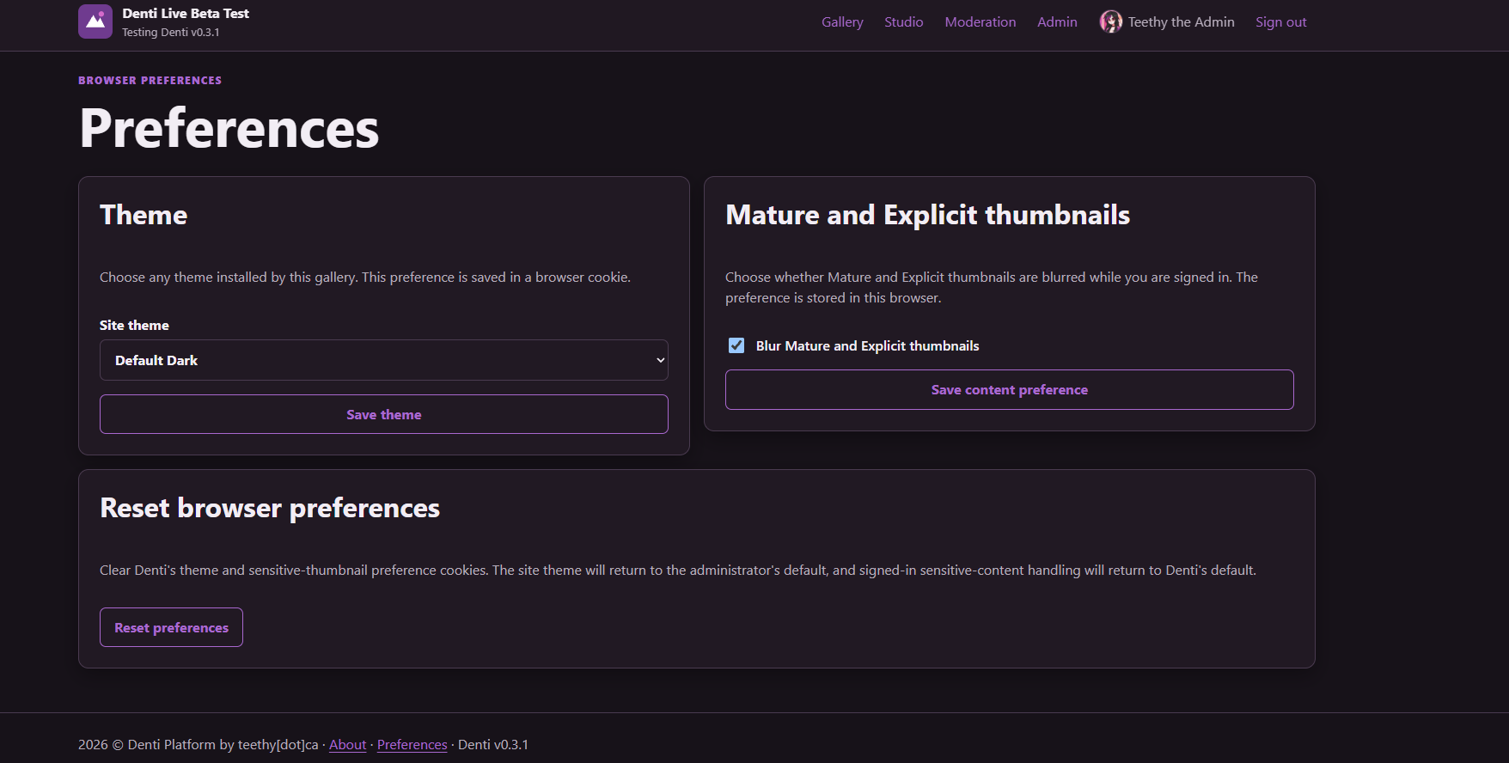Open the Site theme dropdown
The image size is (1509, 763).
(384, 360)
